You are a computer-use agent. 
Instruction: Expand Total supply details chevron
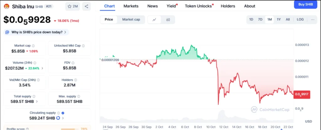coord(37,102)
